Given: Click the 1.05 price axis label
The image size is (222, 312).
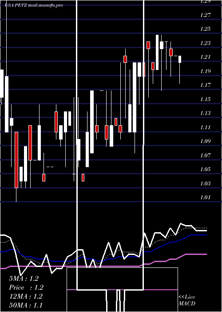Looking at the screenshot, I should pos(205,169).
